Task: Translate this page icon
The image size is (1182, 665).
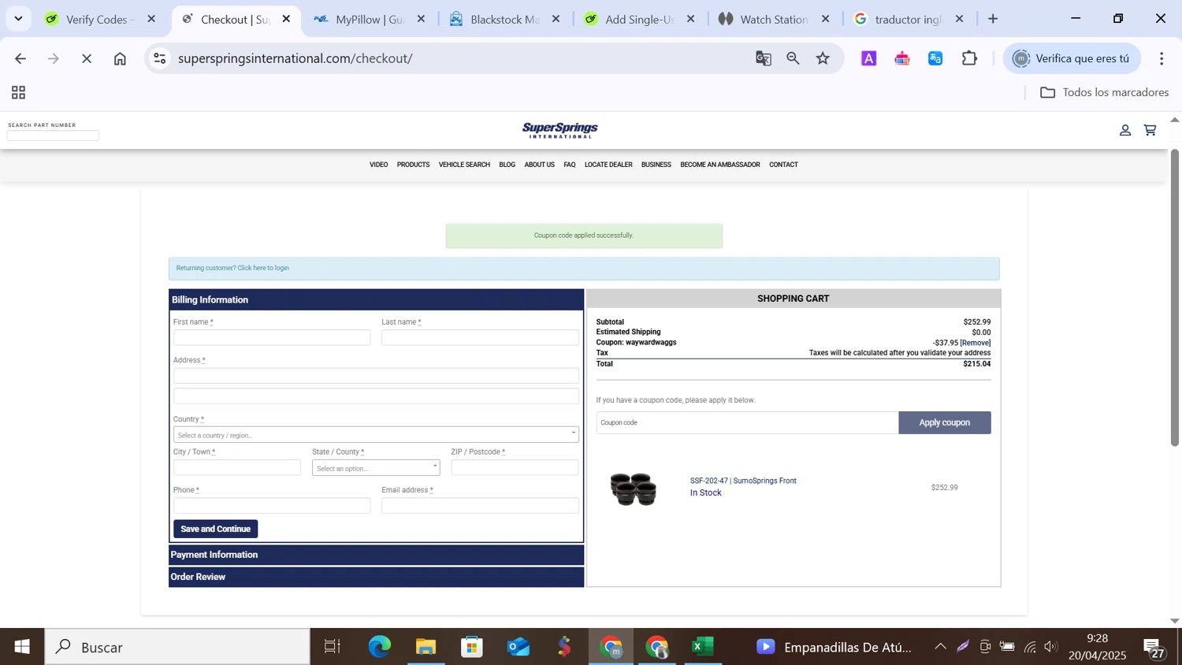Action: point(763,58)
